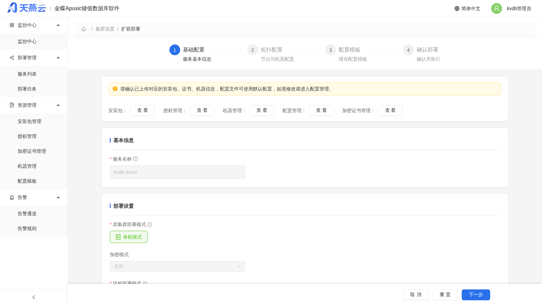This screenshot has width=542, height=305.
Task: Click help icon beside 原集群部署模式
Action: 150,225
